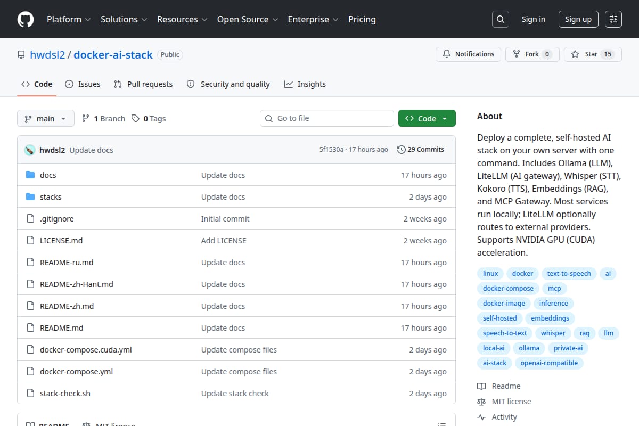Expand the Platform menu

pos(69,19)
